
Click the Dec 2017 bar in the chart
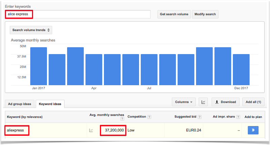coord(241,70)
